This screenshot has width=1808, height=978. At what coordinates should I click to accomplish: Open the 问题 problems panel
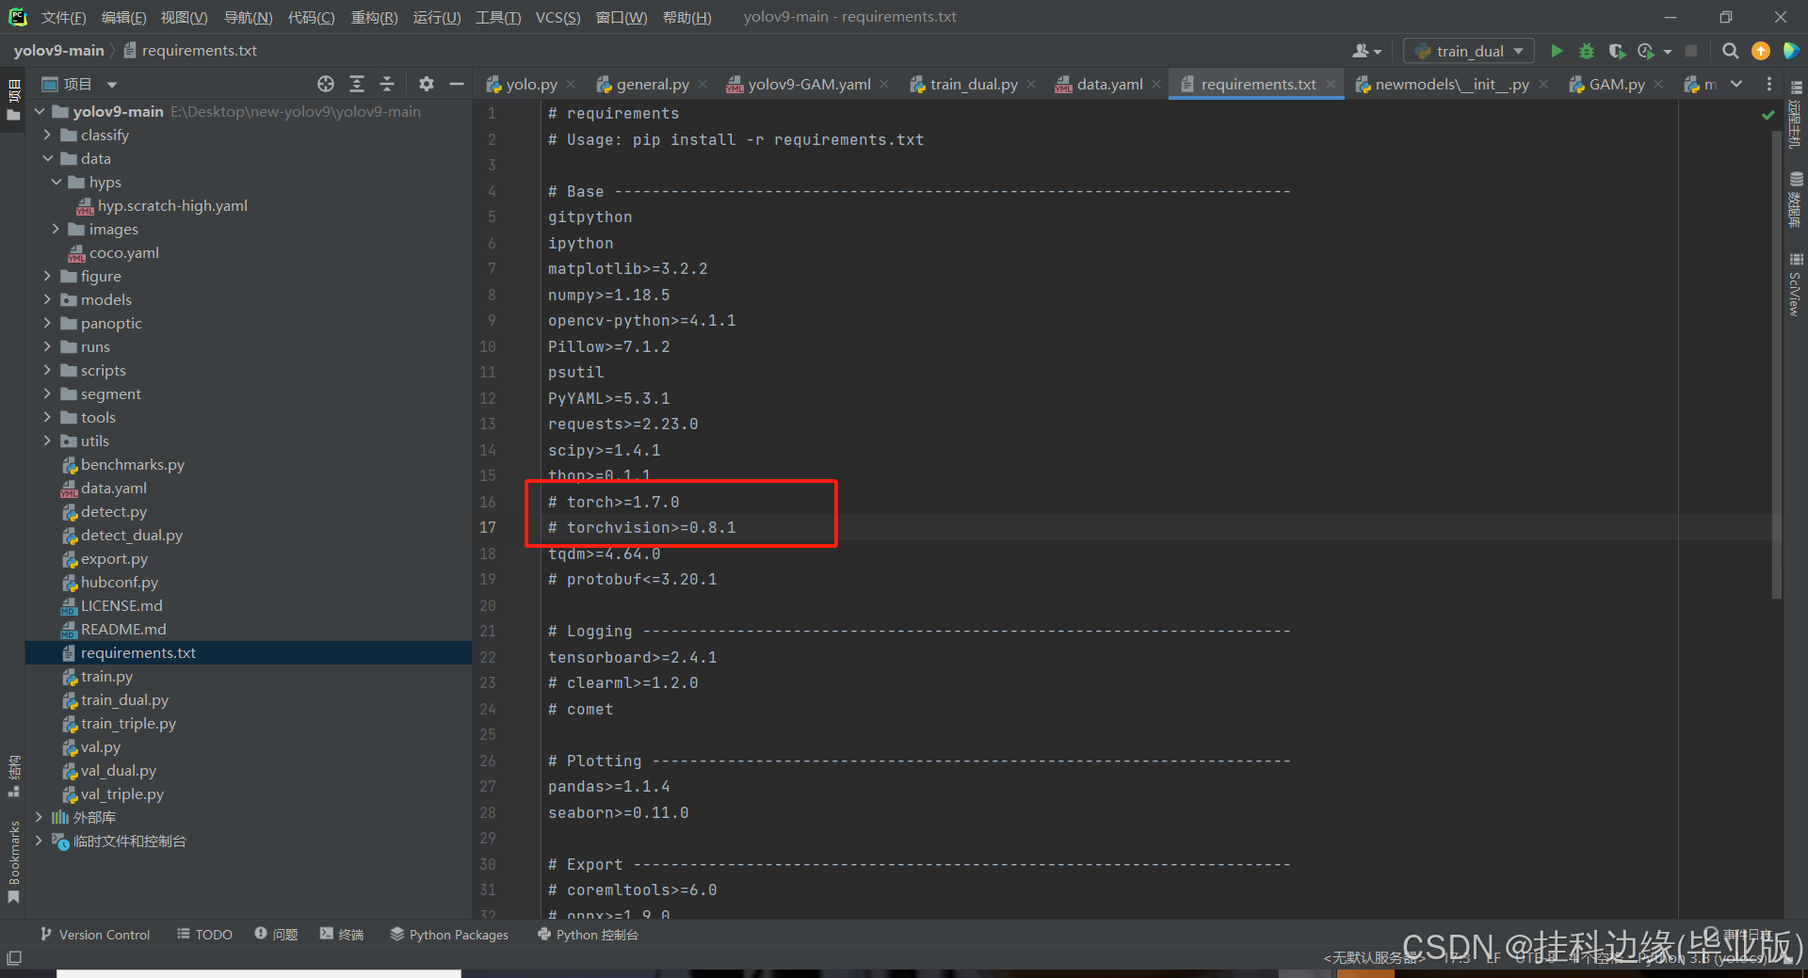(x=276, y=935)
